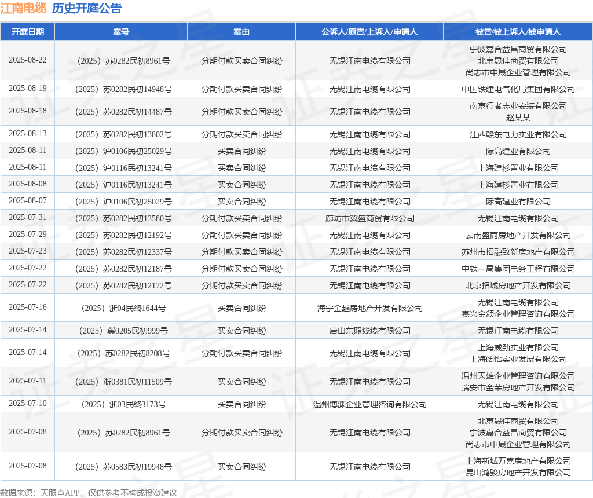Screen dimensions: 593x498
Task: Click case number 苏0583民初19948号
Action: 123,467
